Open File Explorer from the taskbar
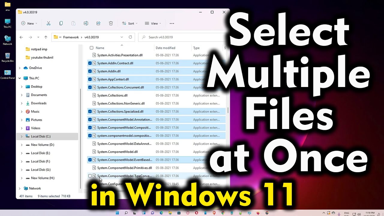 click(x=170, y=213)
